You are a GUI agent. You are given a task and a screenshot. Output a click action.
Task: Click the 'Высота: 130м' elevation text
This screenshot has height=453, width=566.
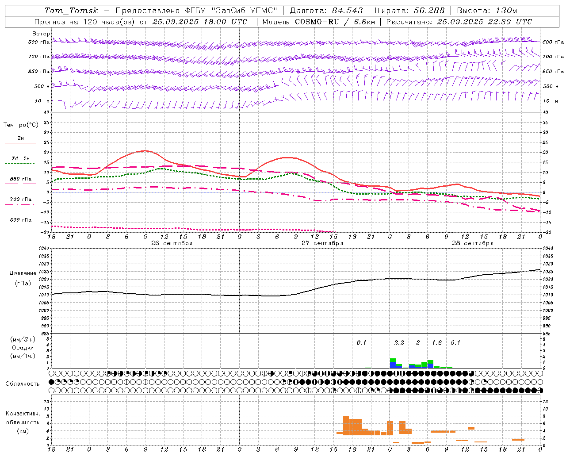[x=487, y=11]
